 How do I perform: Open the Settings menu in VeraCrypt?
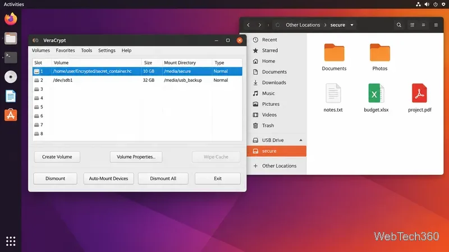click(107, 50)
